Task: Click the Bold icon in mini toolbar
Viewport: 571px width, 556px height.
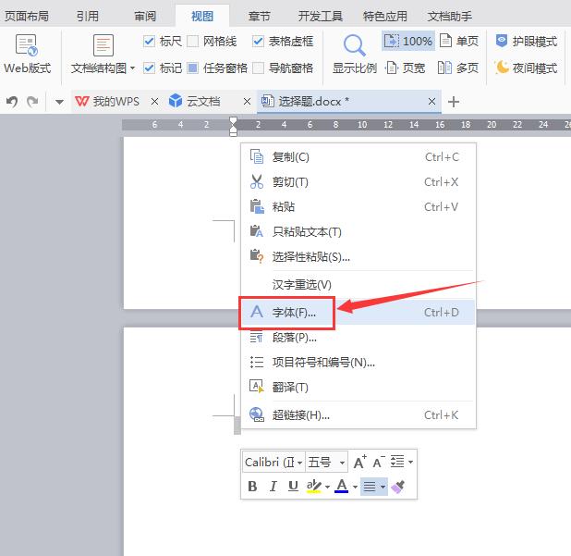Action: click(252, 487)
